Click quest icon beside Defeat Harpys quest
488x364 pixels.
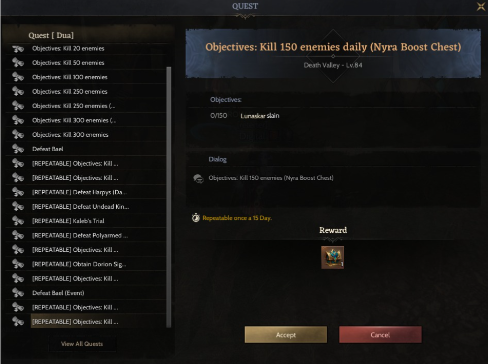coord(18,192)
